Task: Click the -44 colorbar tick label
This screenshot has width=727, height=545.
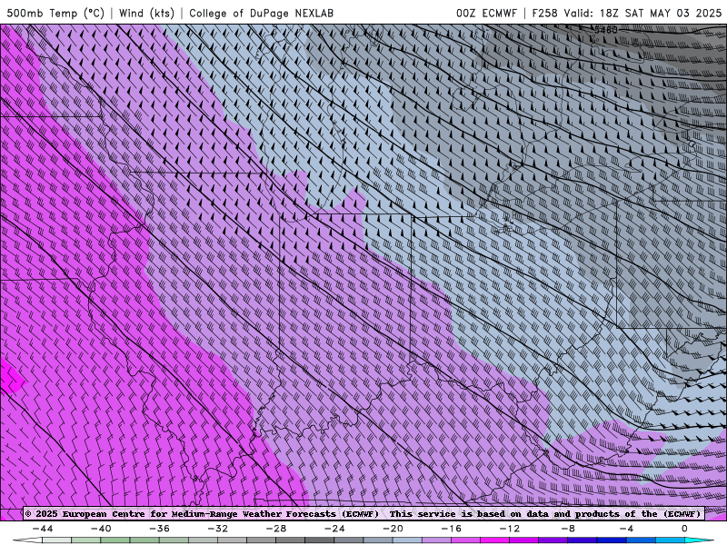Action: pos(43,529)
